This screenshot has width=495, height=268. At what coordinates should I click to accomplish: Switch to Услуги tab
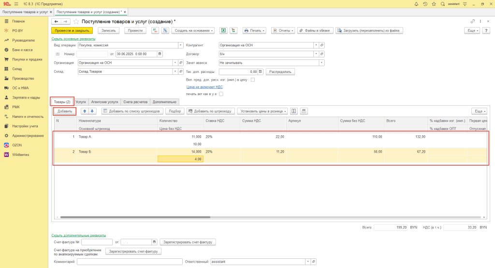click(81, 102)
